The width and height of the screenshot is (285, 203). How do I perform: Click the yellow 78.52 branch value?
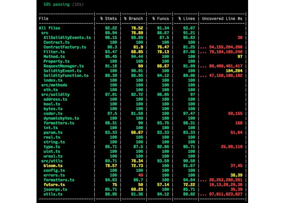click(137, 28)
